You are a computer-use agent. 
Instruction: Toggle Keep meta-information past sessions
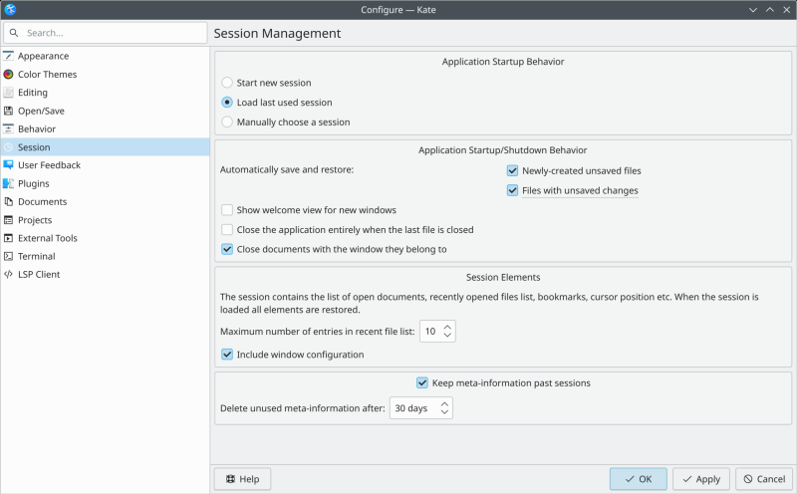tap(422, 382)
